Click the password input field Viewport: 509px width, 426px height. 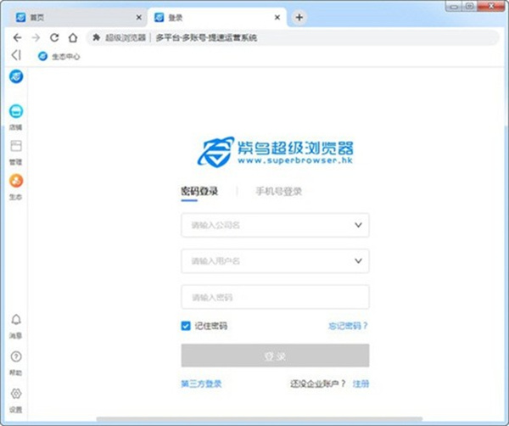[275, 297]
